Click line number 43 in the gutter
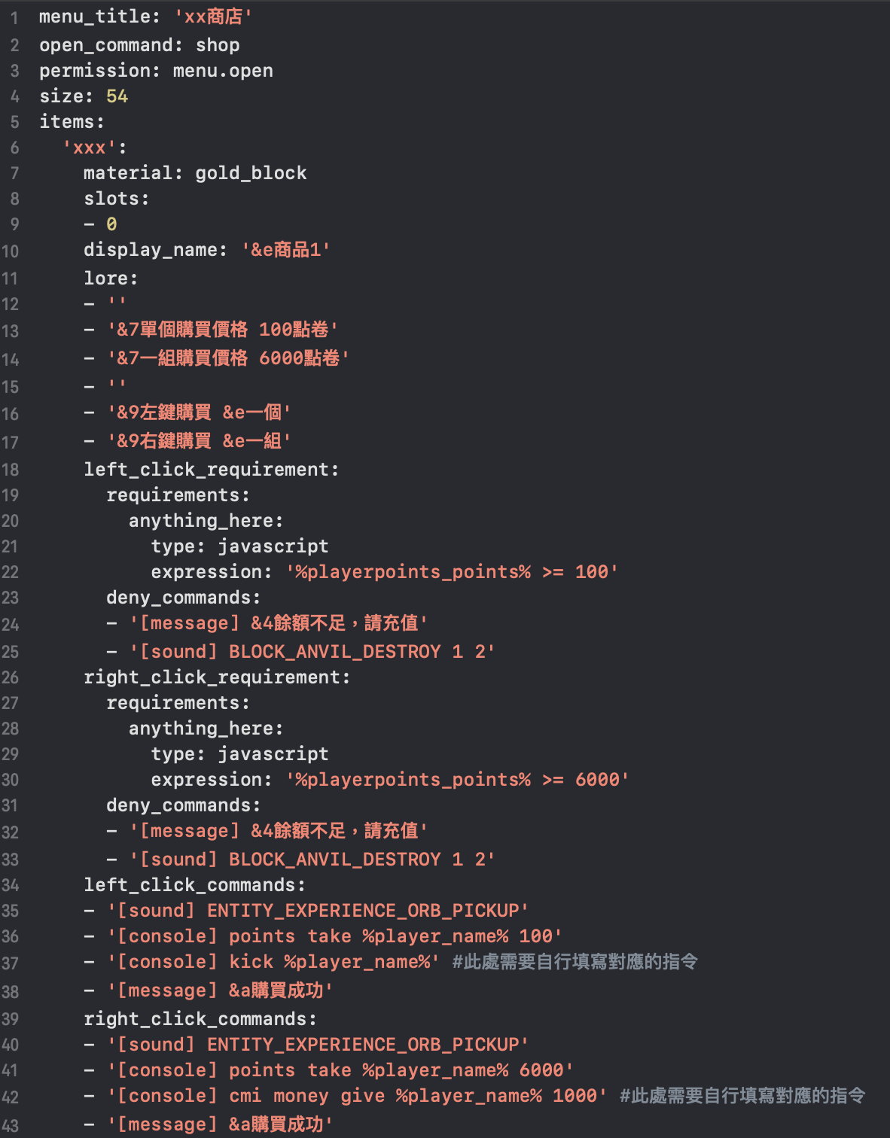Image resolution: width=890 pixels, height=1138 pixels. click(x=10, y=1124)
